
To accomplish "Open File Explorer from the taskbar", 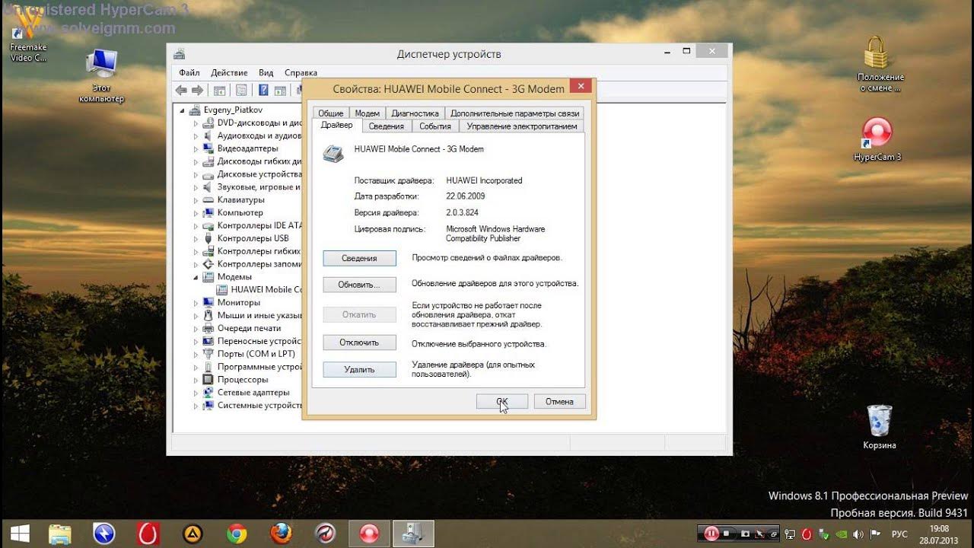I will (60, 534).
